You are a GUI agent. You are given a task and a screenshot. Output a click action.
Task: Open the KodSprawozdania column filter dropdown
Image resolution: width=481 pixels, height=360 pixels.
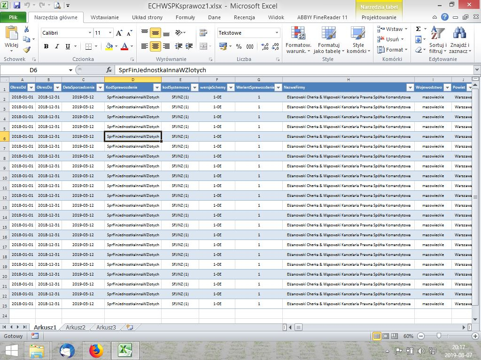(x=156, y=88)
